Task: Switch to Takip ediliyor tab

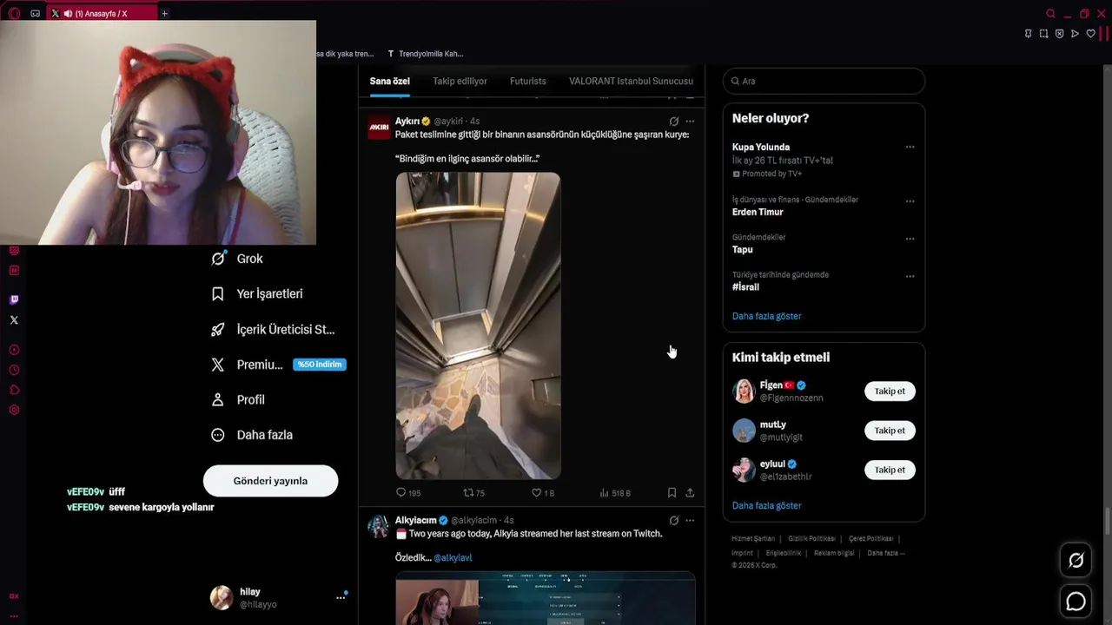Action: pos(460,81)
